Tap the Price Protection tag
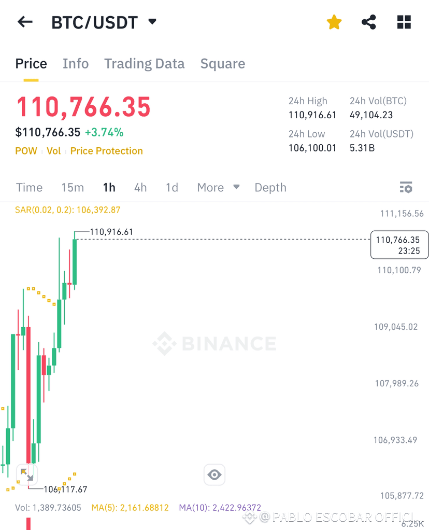The height and width of the screenshot is (530, 429). 106,151
